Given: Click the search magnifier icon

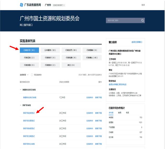Looking at the screenshot, I should coord(143,20).
